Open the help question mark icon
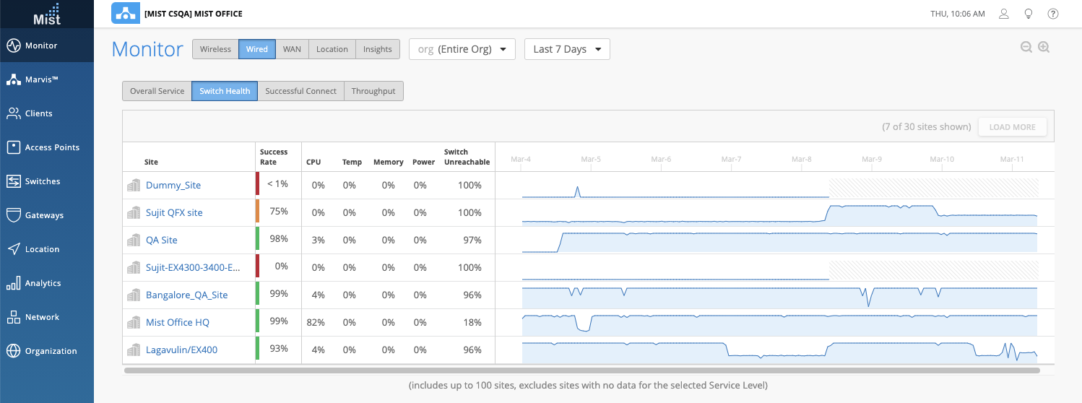This screenshot has height=403, width=1082. [1053, 14]
